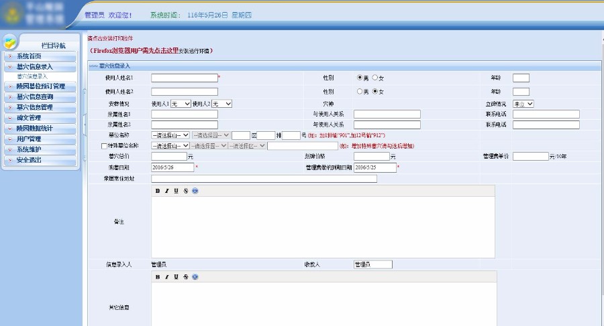Click the 购墓日期 field showing 2016/5/26
Screen dimensions: 604x326
pos(172,167)
